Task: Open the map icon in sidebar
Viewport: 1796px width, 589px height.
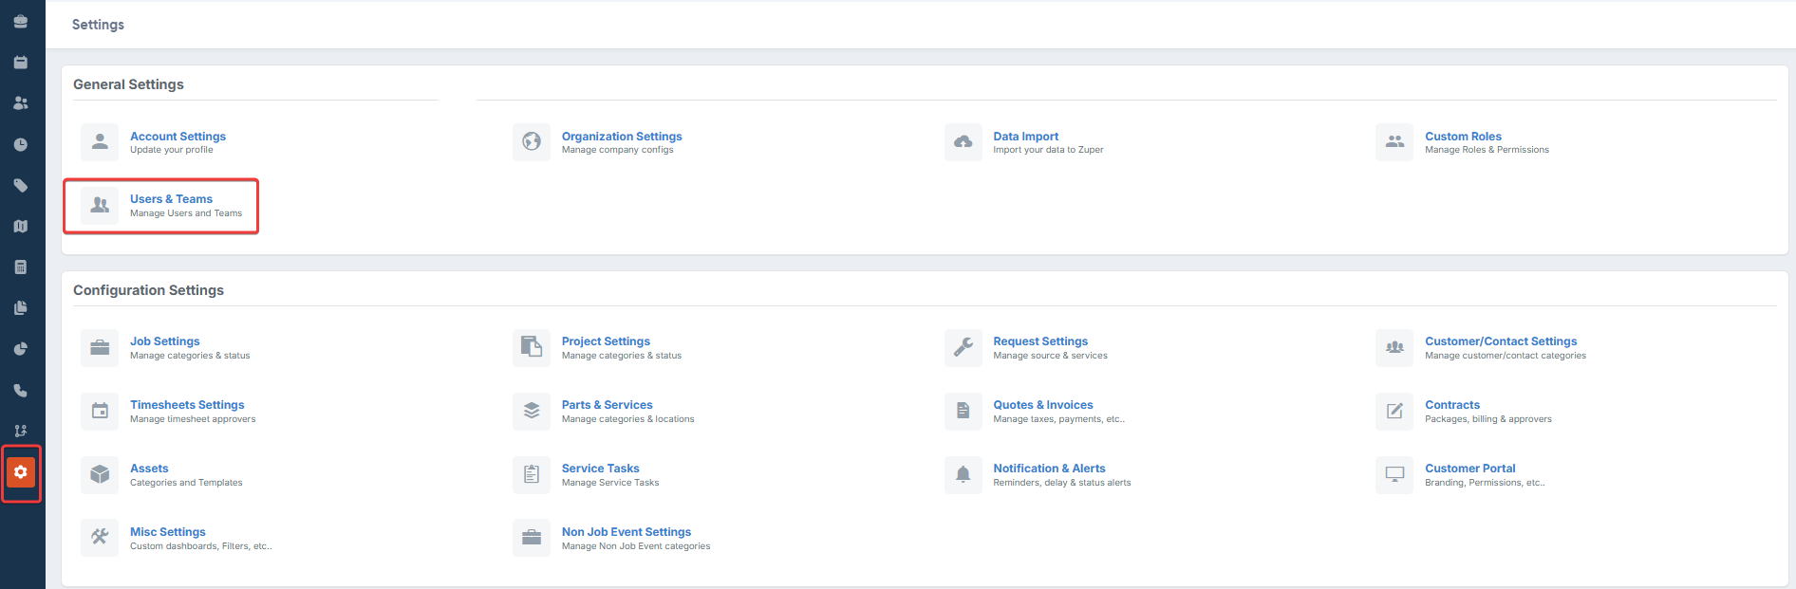Action: point(21,227)
